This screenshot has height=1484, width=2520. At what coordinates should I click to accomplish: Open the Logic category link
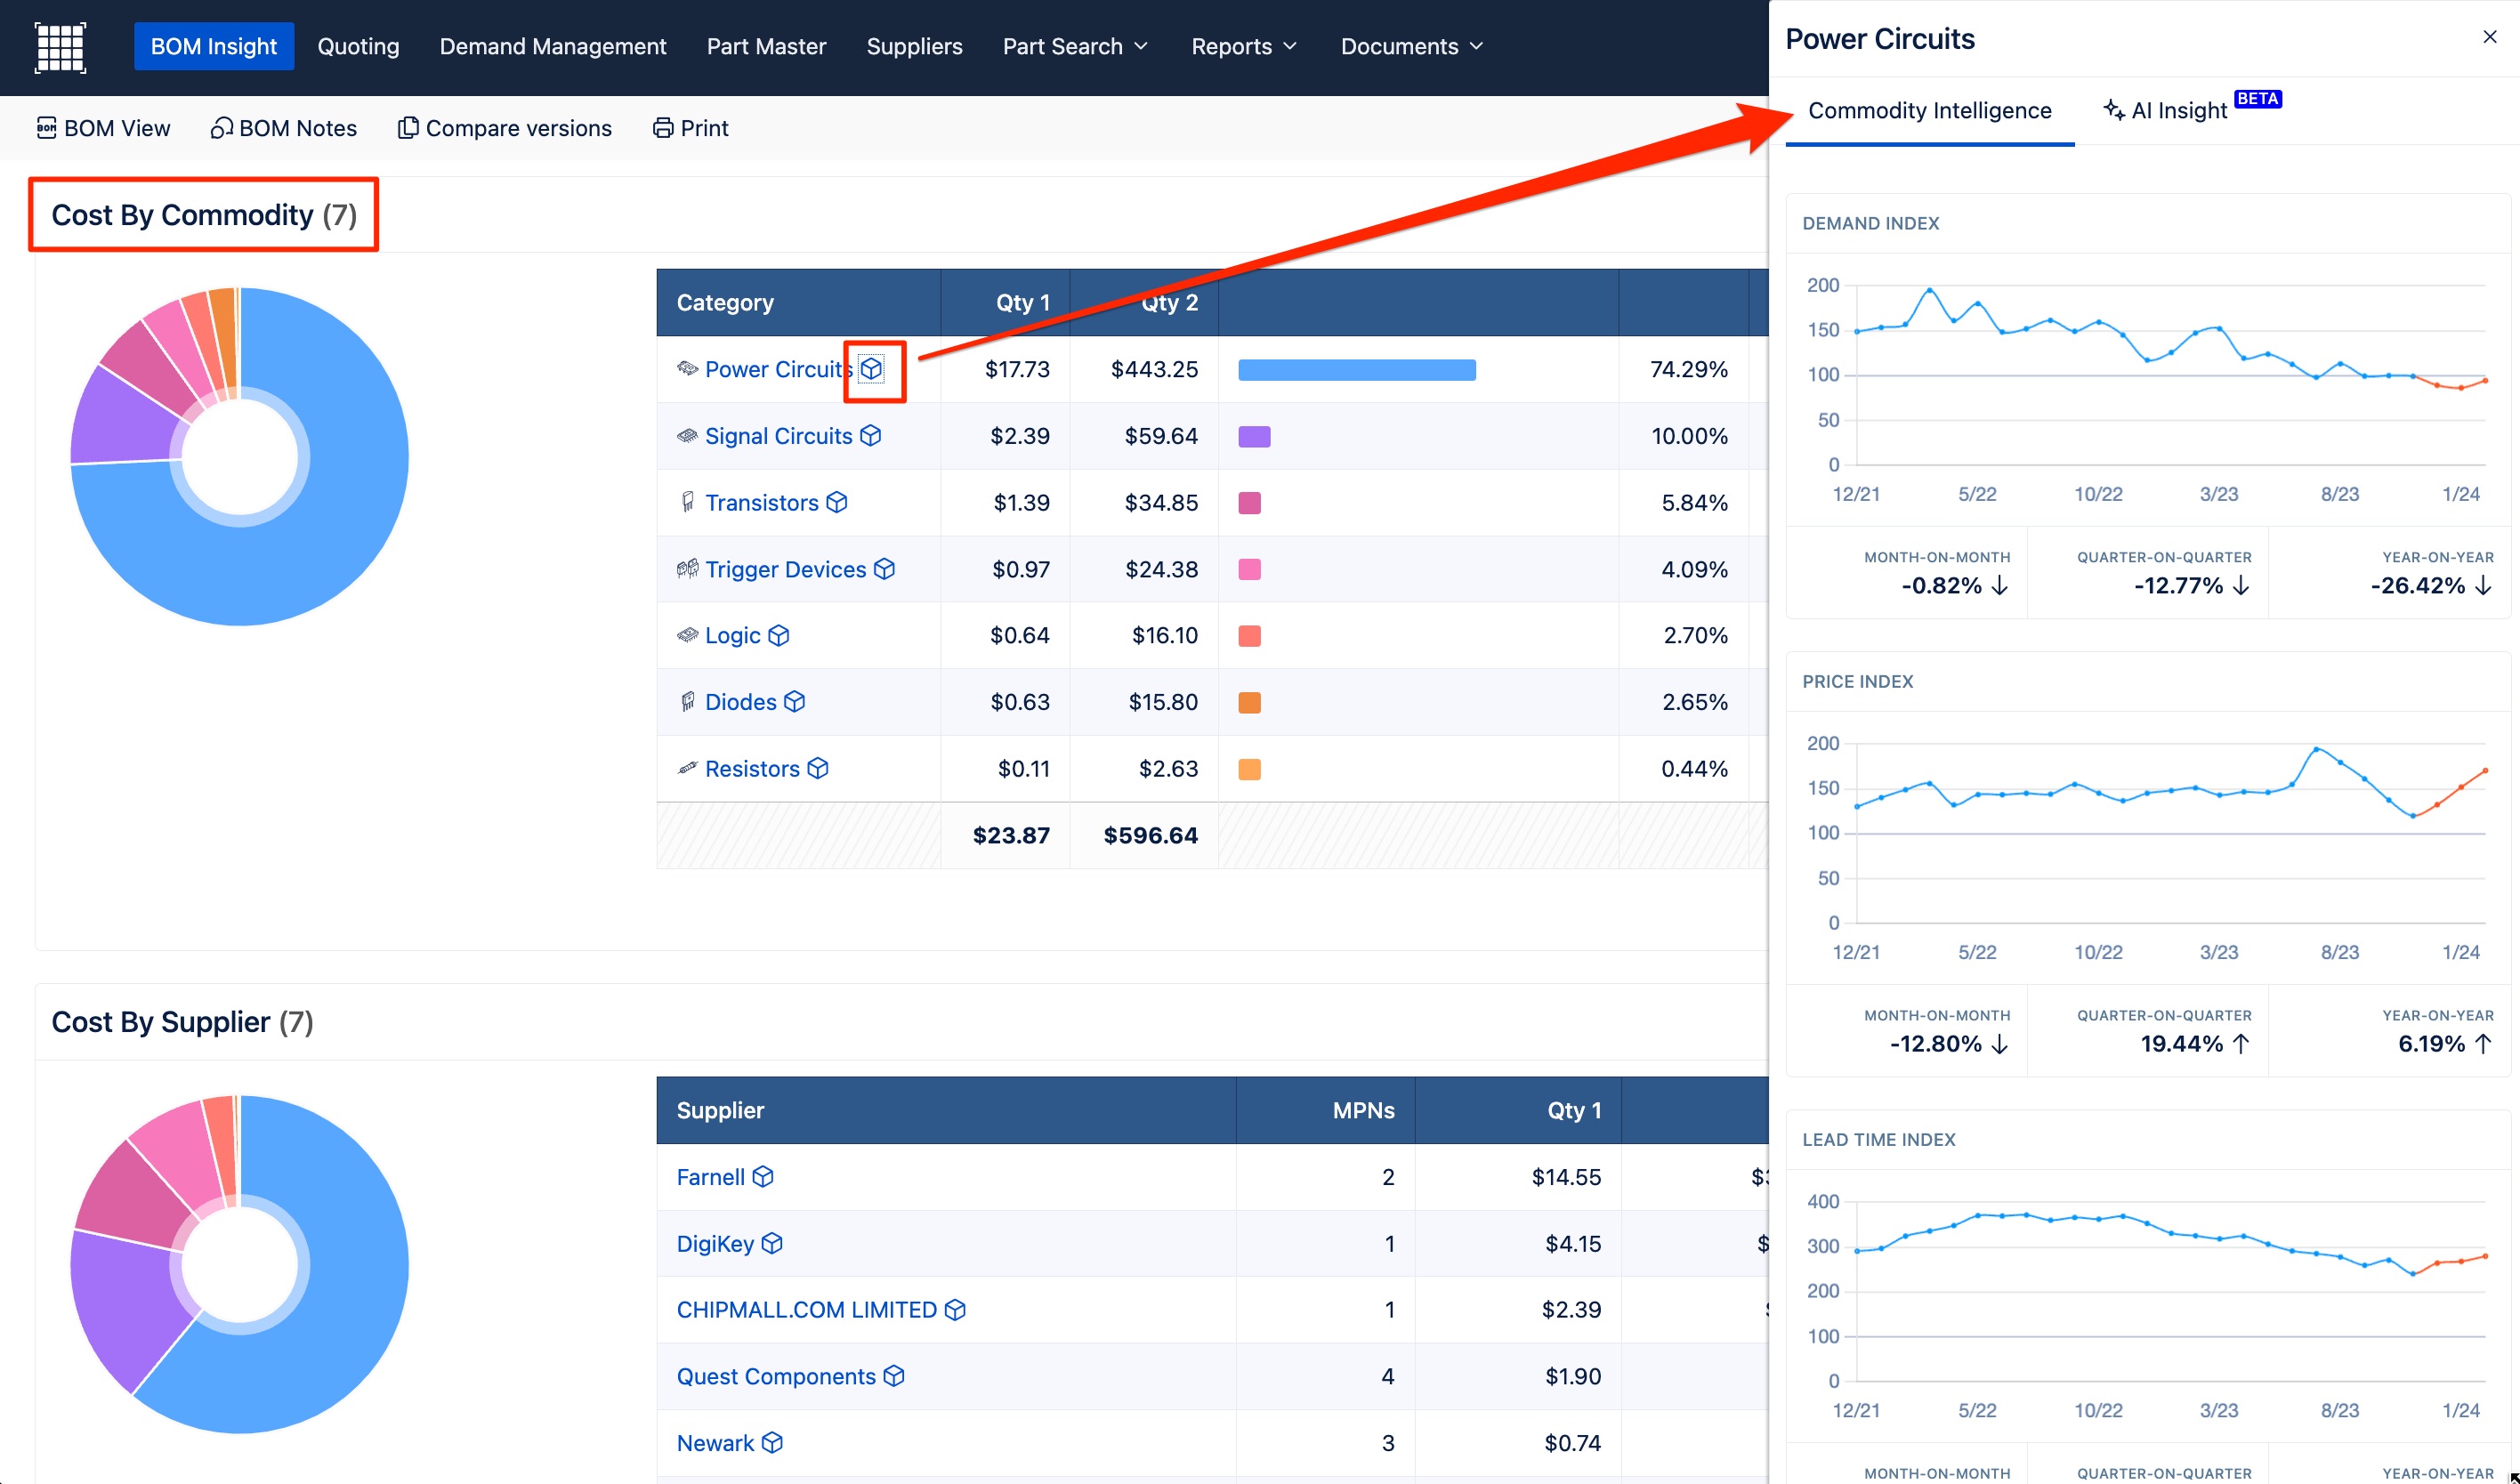point(732,635)
